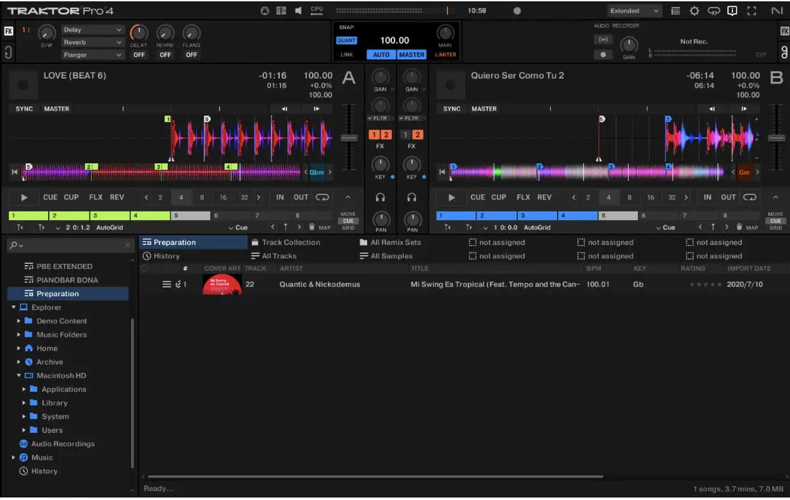Toggle MASTER on Deck B
Screen dimensions: 790x500
[x=484, y=109]
